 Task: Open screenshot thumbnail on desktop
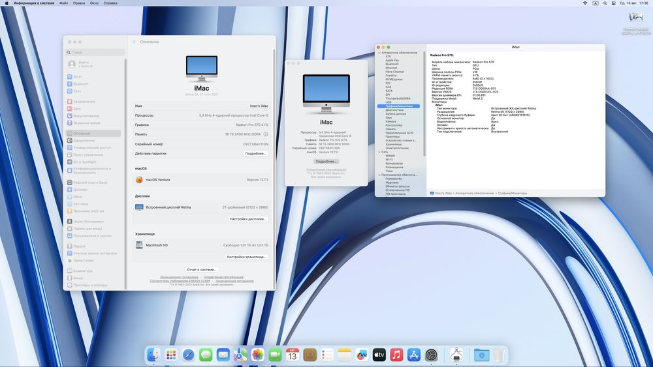(636, 17)
